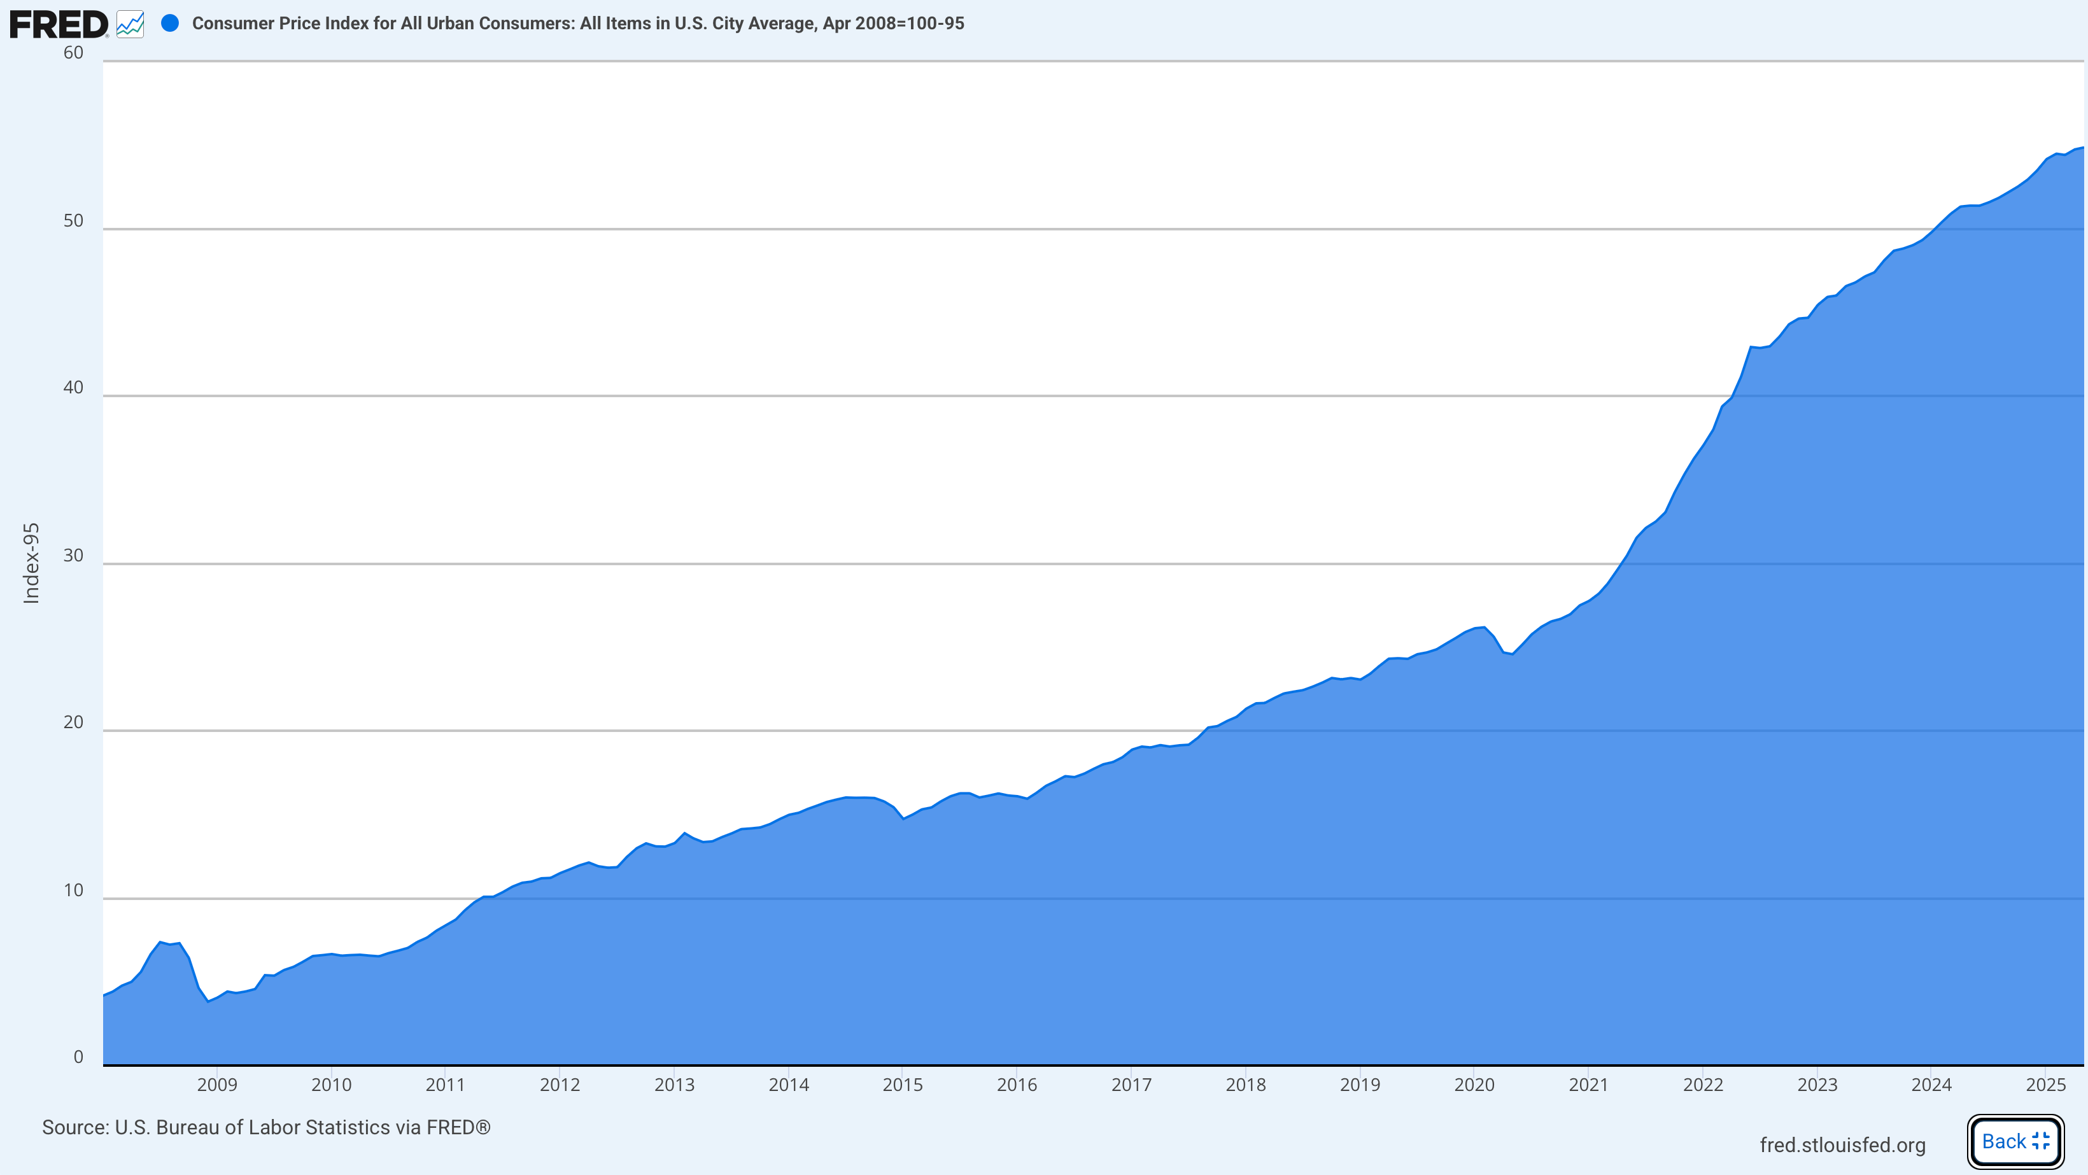Screen dimensions: 2088x1175
Task: Click the 60 label on the y-axis
Action: click(x=73, y=53)
